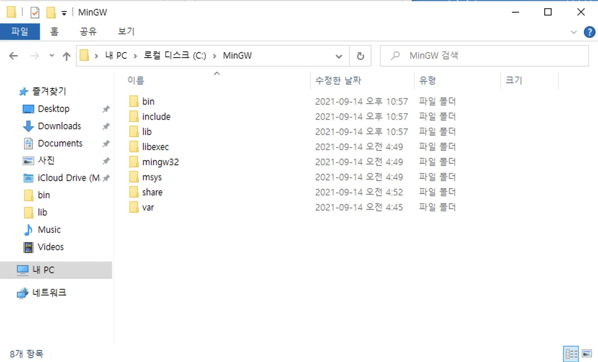Select the 'msys' folder name
The height and width of the screenshot is (362, 598).
152,177
